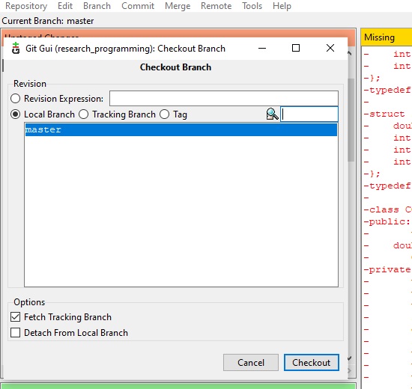Minimize the Checkout Branch dialog
The image size is (412, 389).
pos(262,48)
